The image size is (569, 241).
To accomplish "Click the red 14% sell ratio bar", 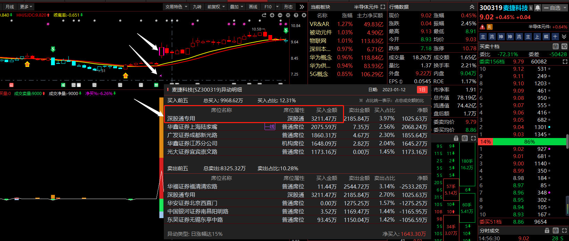I will point(485,142).
